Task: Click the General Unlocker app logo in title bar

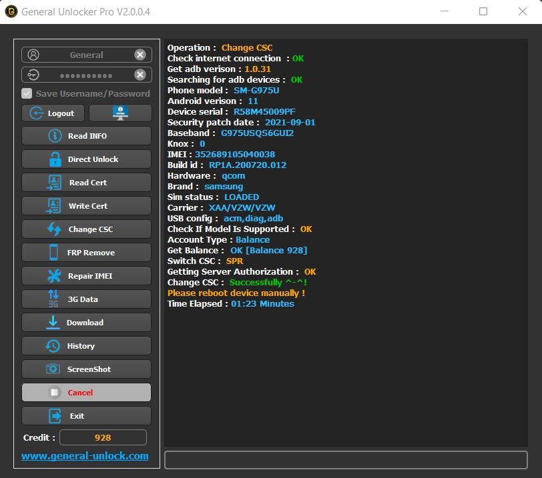Action: [x=11, y=11]
